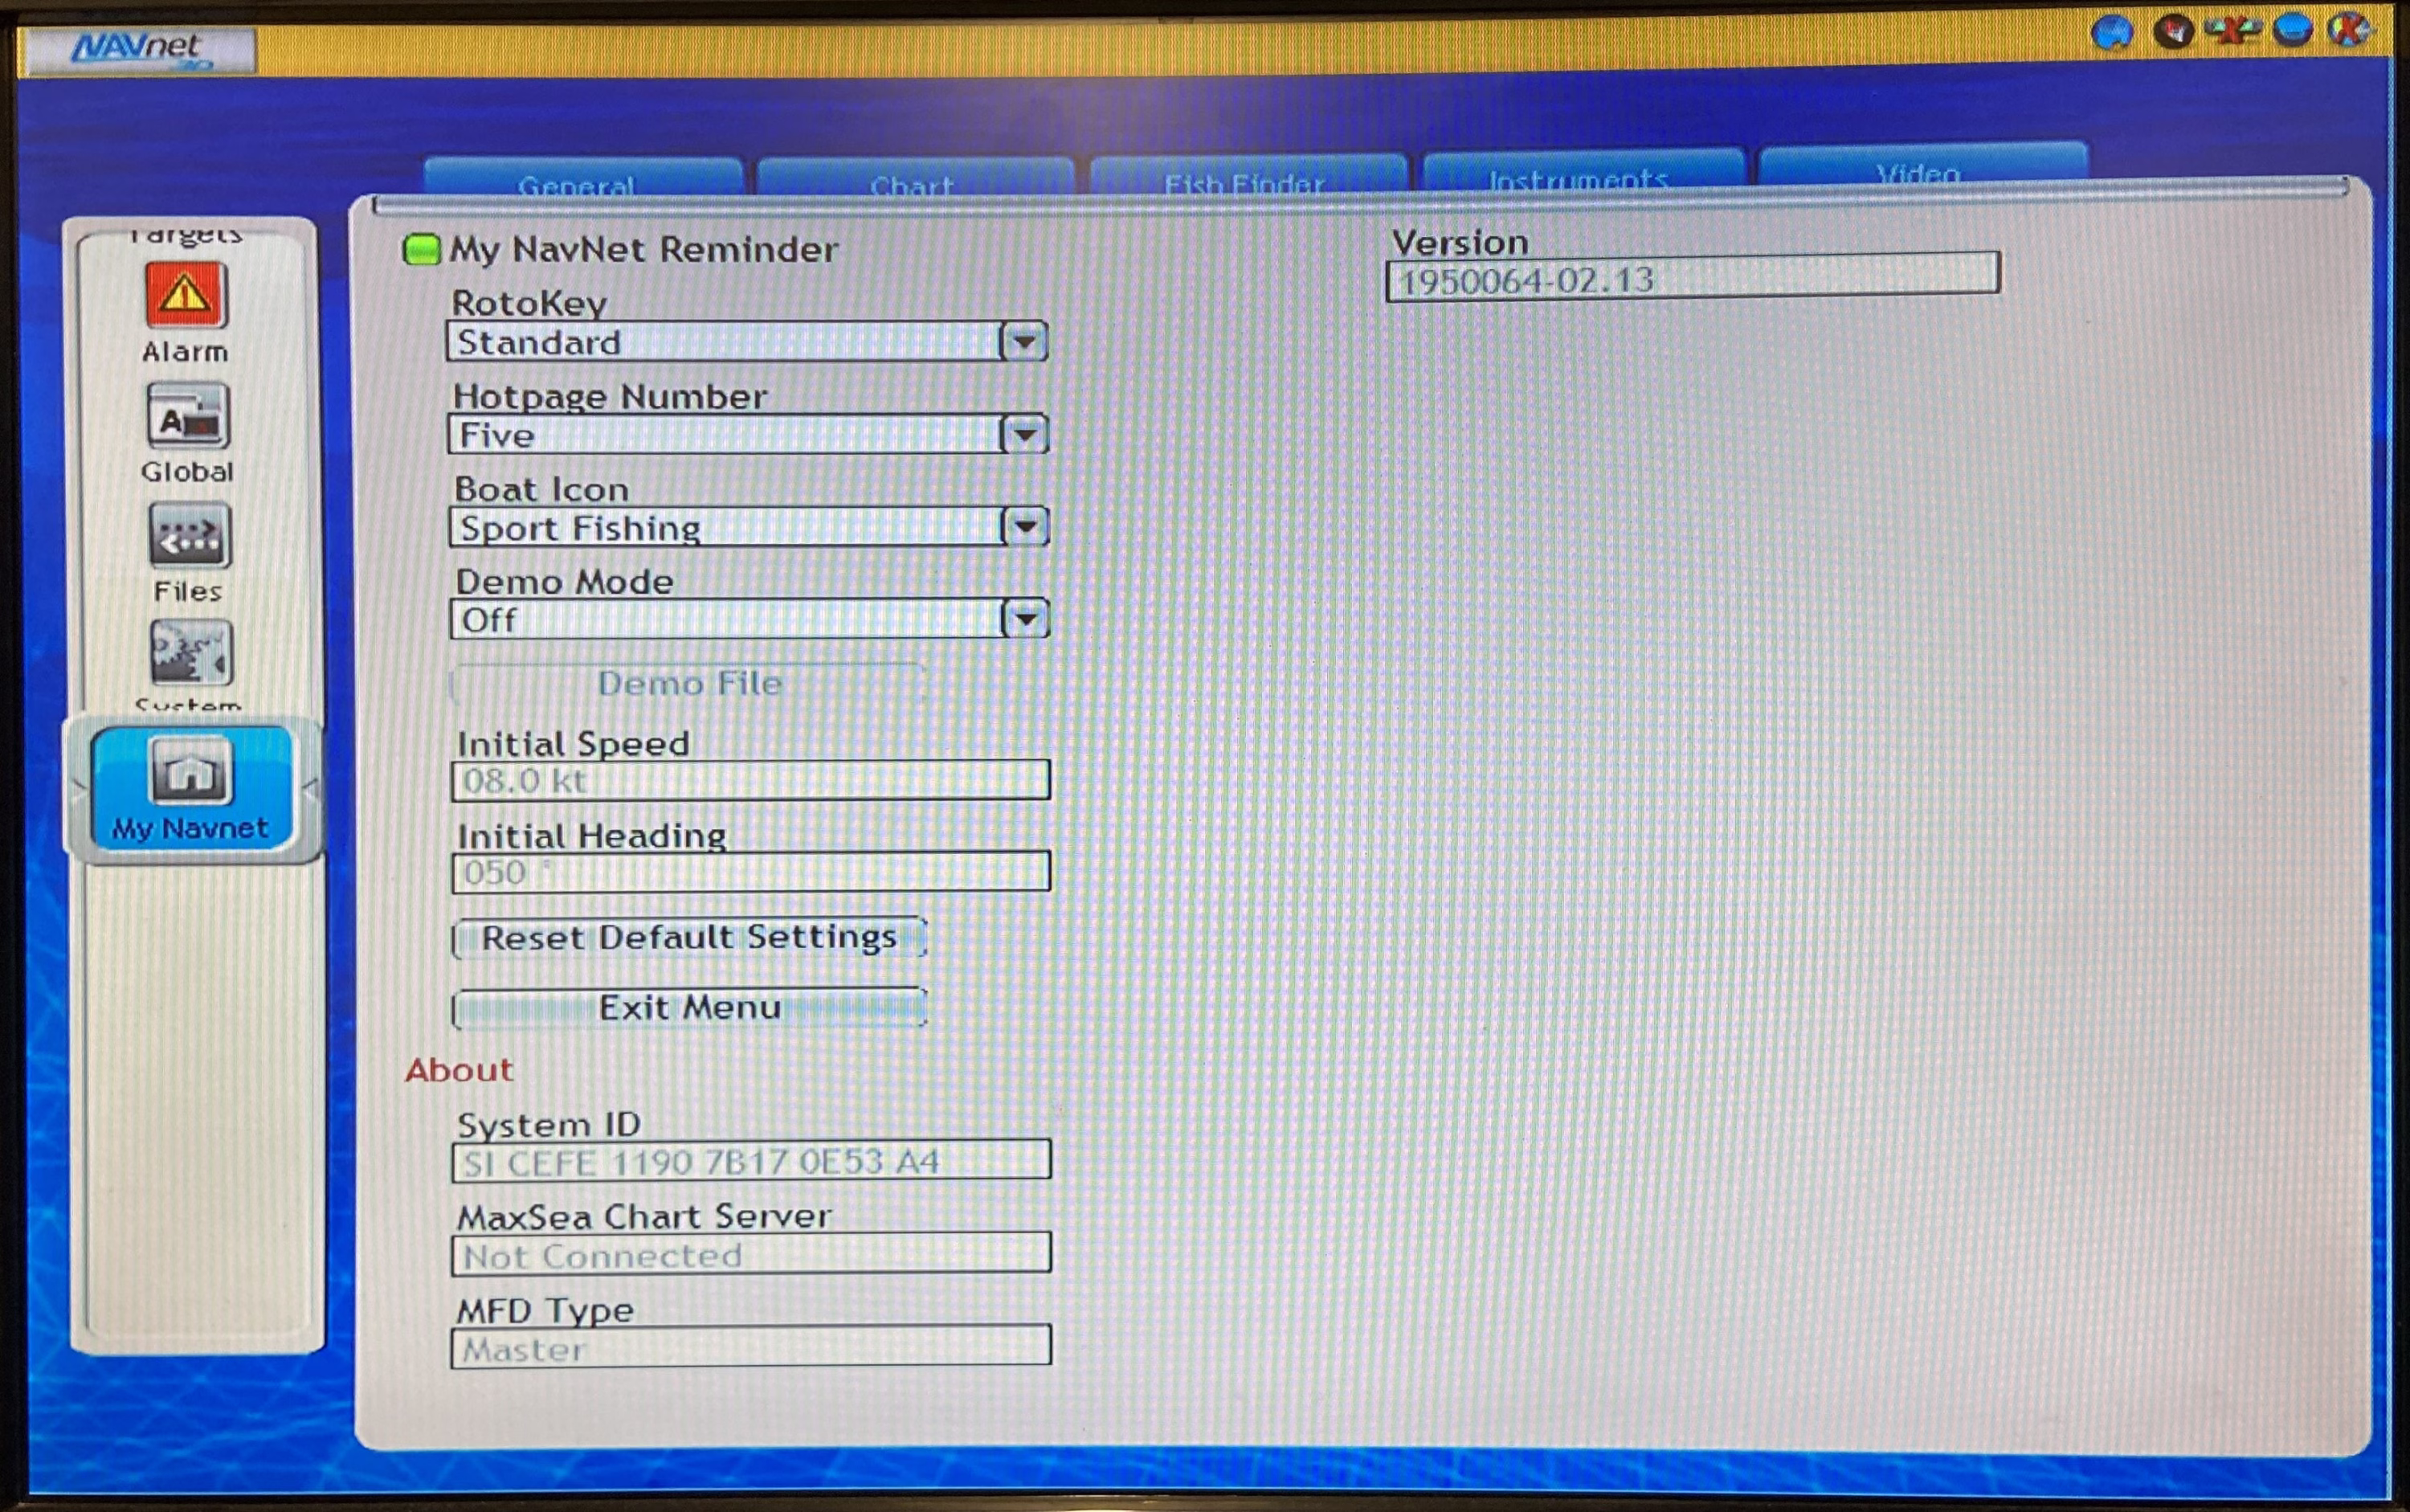This screenshot has width=2410, height=1512.
Task: Open the Boat Icon dropdown
Action: 1024,527
